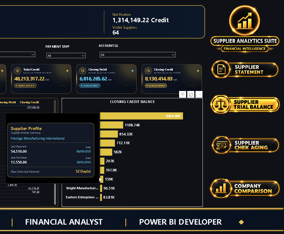Click the 80,274.65 table value
Screen dimensions: 284x234
point(34,188)
